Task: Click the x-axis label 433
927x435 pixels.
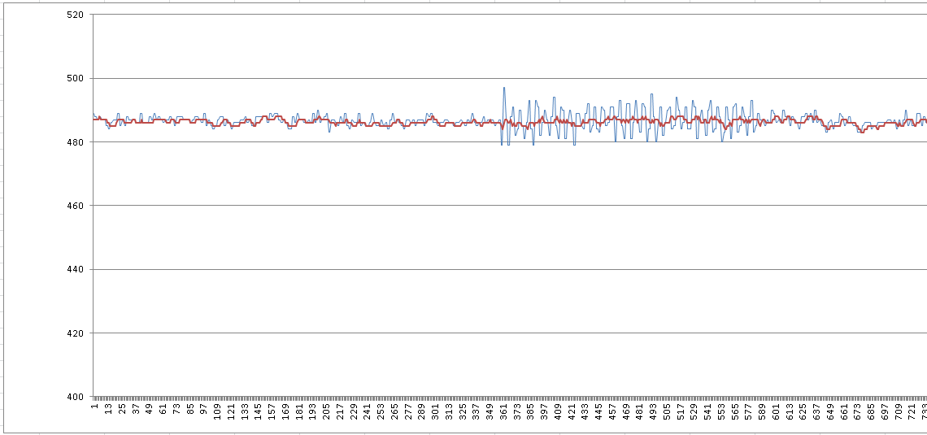Action: [585, 411]
